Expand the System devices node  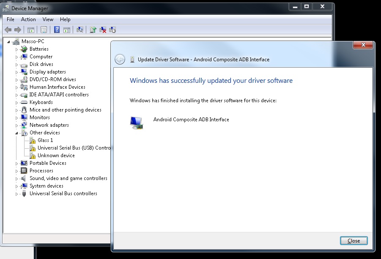(16, 186)
